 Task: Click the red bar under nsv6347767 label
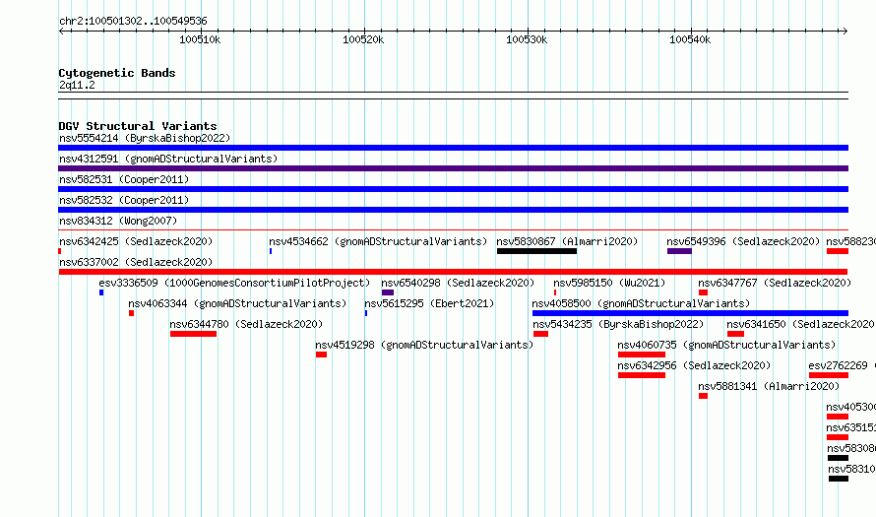(x=703, y=292)
